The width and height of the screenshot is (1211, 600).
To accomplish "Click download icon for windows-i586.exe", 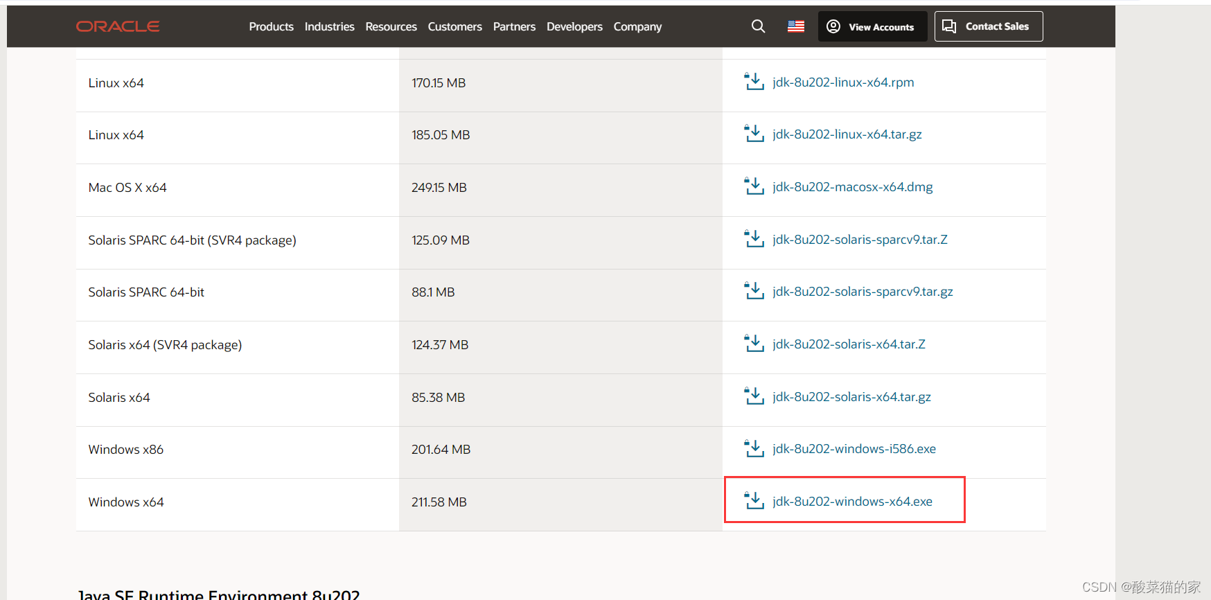I will (x=754, y=448).
